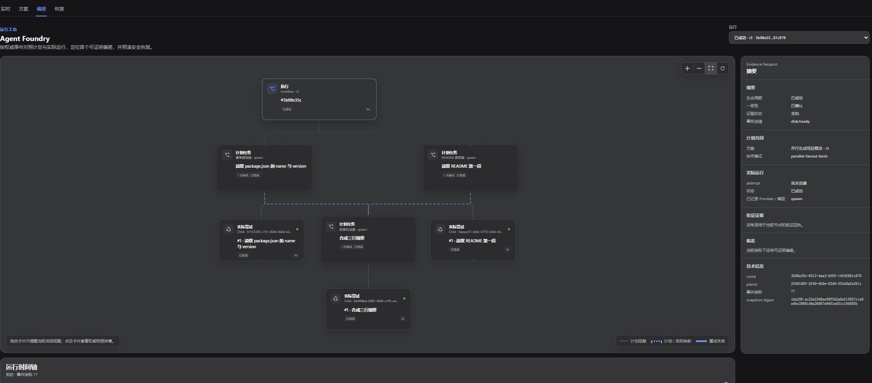Click the 生命周期 value 已成功
Screen dimensions: 872x383
pos(797,98)
